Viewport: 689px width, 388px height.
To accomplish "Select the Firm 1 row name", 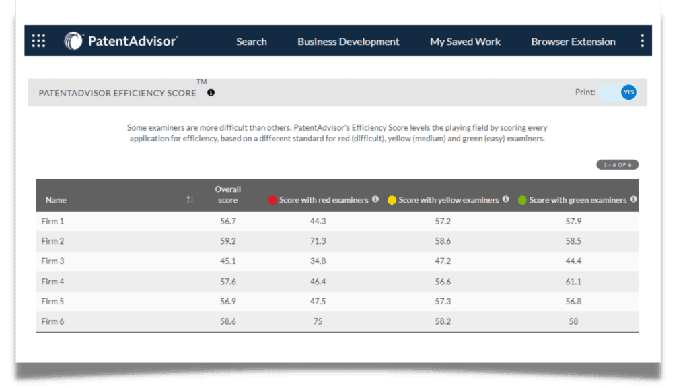I will [52, 221].
